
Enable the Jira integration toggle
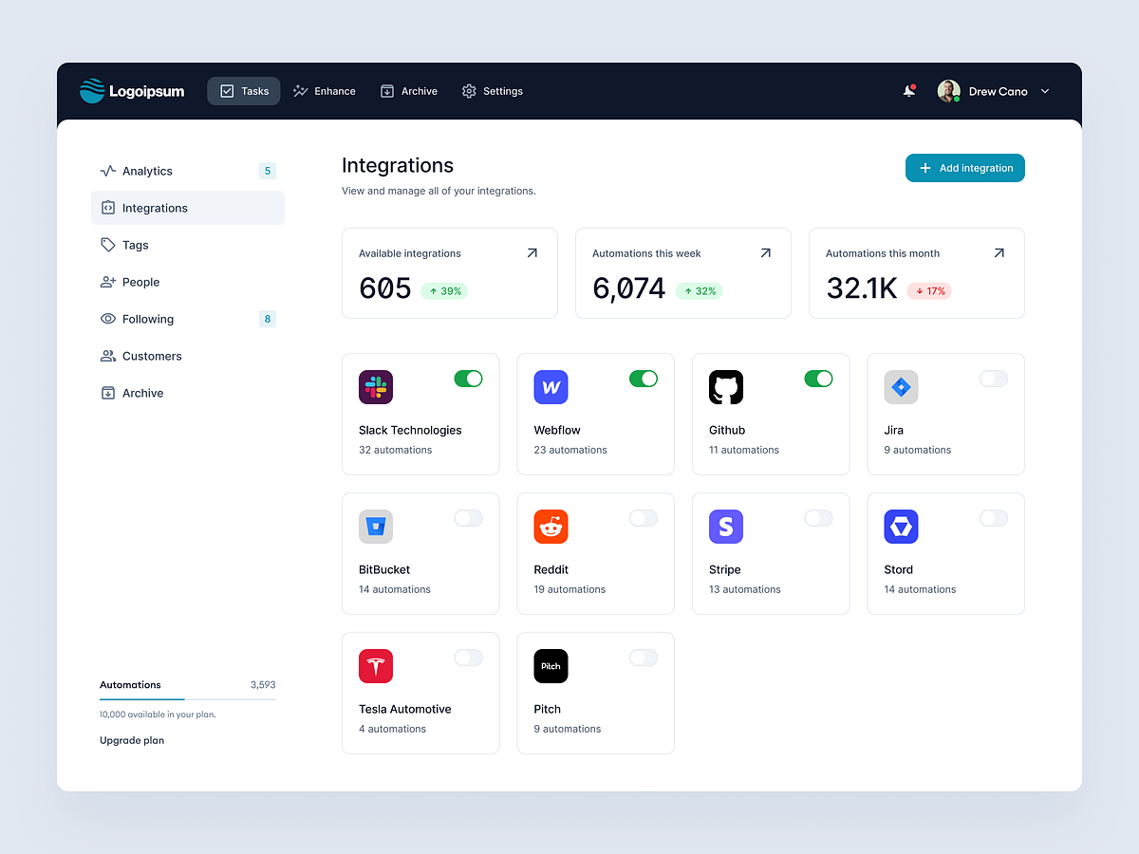[994, 379]
